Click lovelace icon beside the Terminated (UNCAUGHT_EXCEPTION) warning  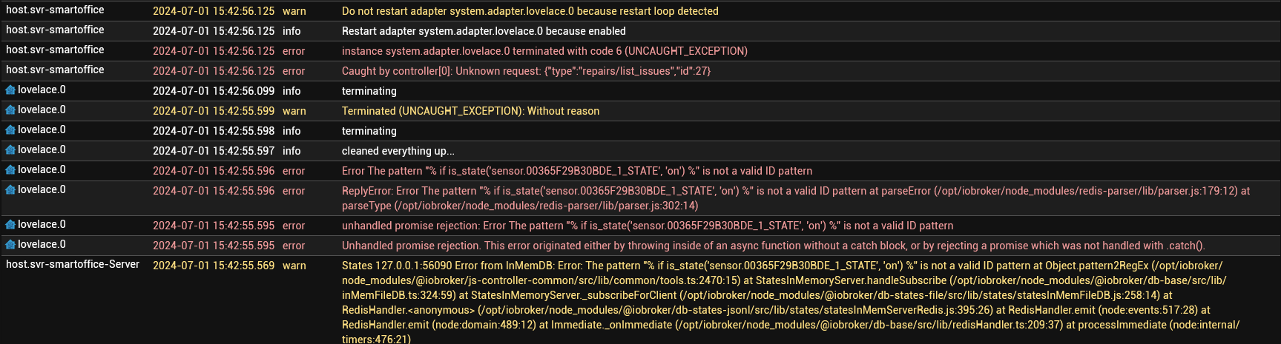[x=10, y=110]
